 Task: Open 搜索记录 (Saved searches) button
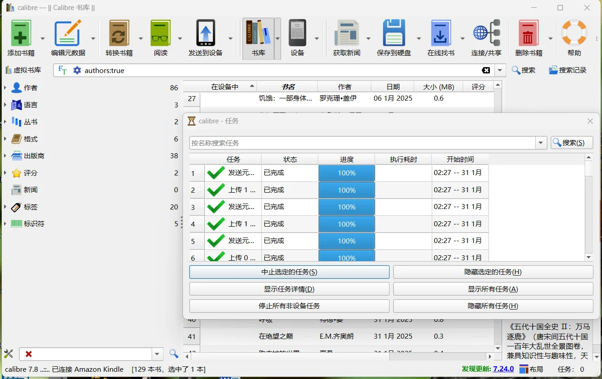tap(567, 70)
